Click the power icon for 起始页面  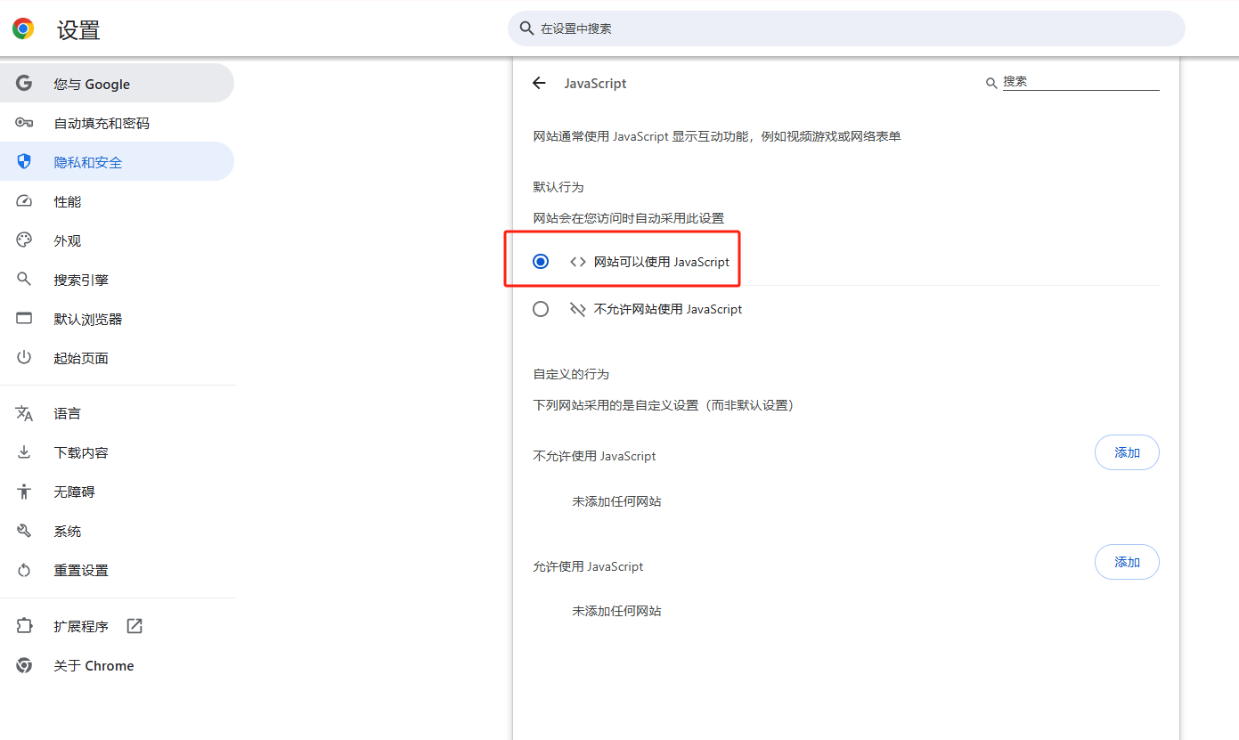click(24, 358)
